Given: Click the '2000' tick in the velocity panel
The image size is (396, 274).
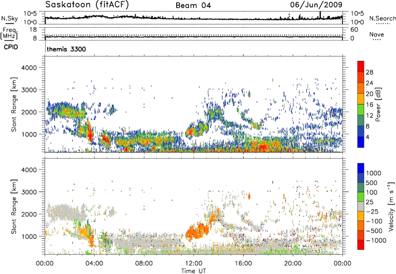Looking at the screenshot, I should pos(29,214).
